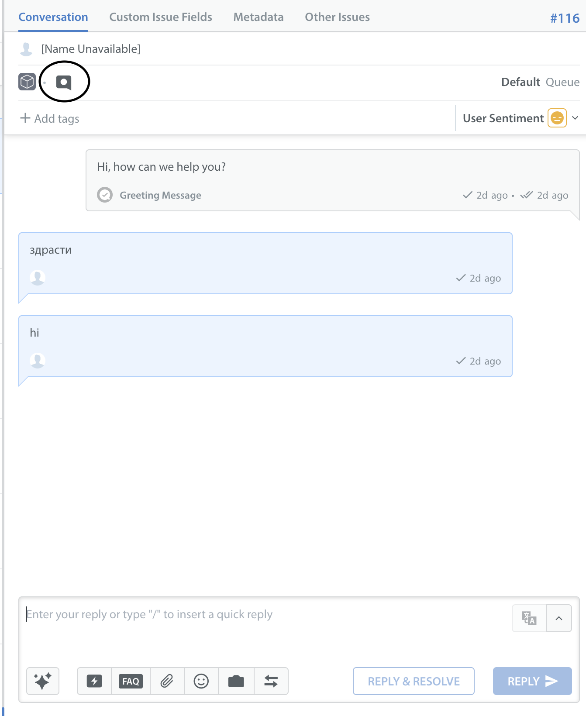Click the cube app icon
The height and width of the screenshot is (716, 586).
[x=27, y=82]
